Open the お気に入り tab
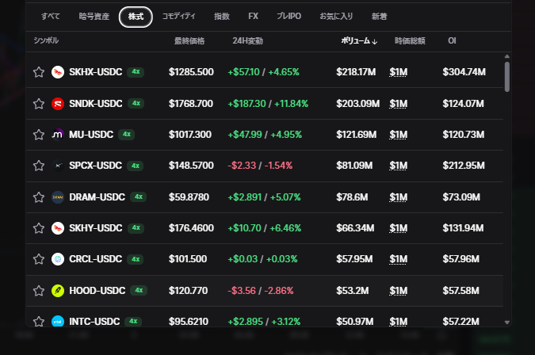This screenshot has width=535, height=355. click(336, 17)
